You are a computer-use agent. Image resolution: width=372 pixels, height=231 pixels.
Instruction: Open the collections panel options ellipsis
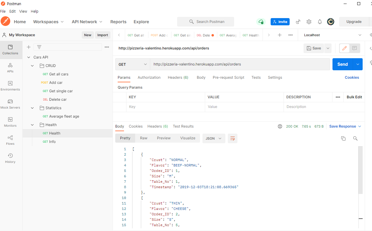[107, 47]
